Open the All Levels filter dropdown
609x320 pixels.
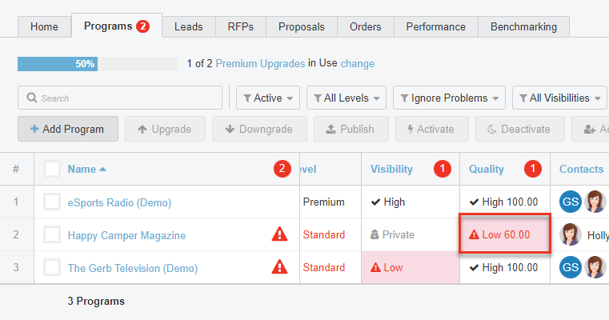(x=347, y=98)
